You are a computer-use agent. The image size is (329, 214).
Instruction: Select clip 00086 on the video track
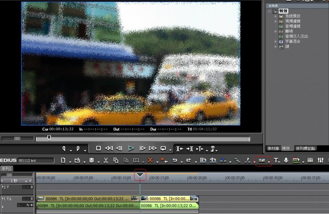pyautogui.click(x=169, y=199)
